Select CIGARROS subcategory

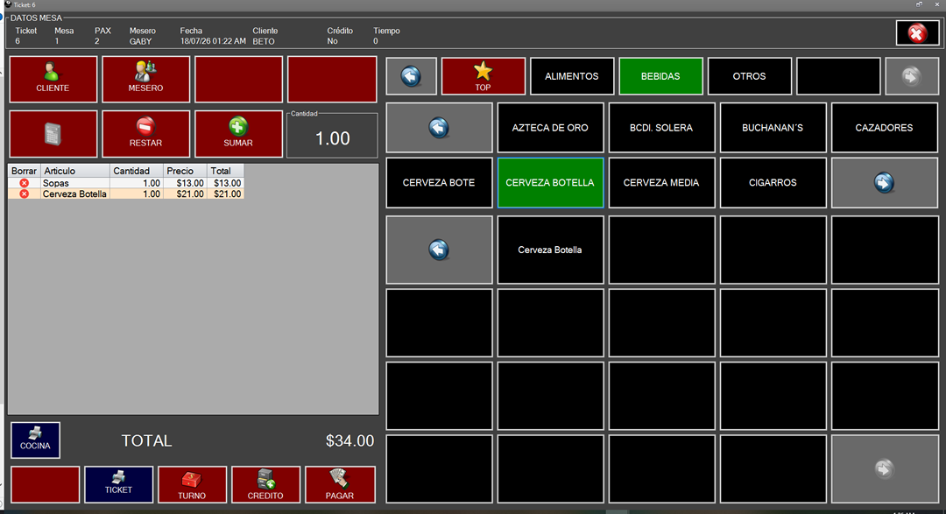(773, 182)
